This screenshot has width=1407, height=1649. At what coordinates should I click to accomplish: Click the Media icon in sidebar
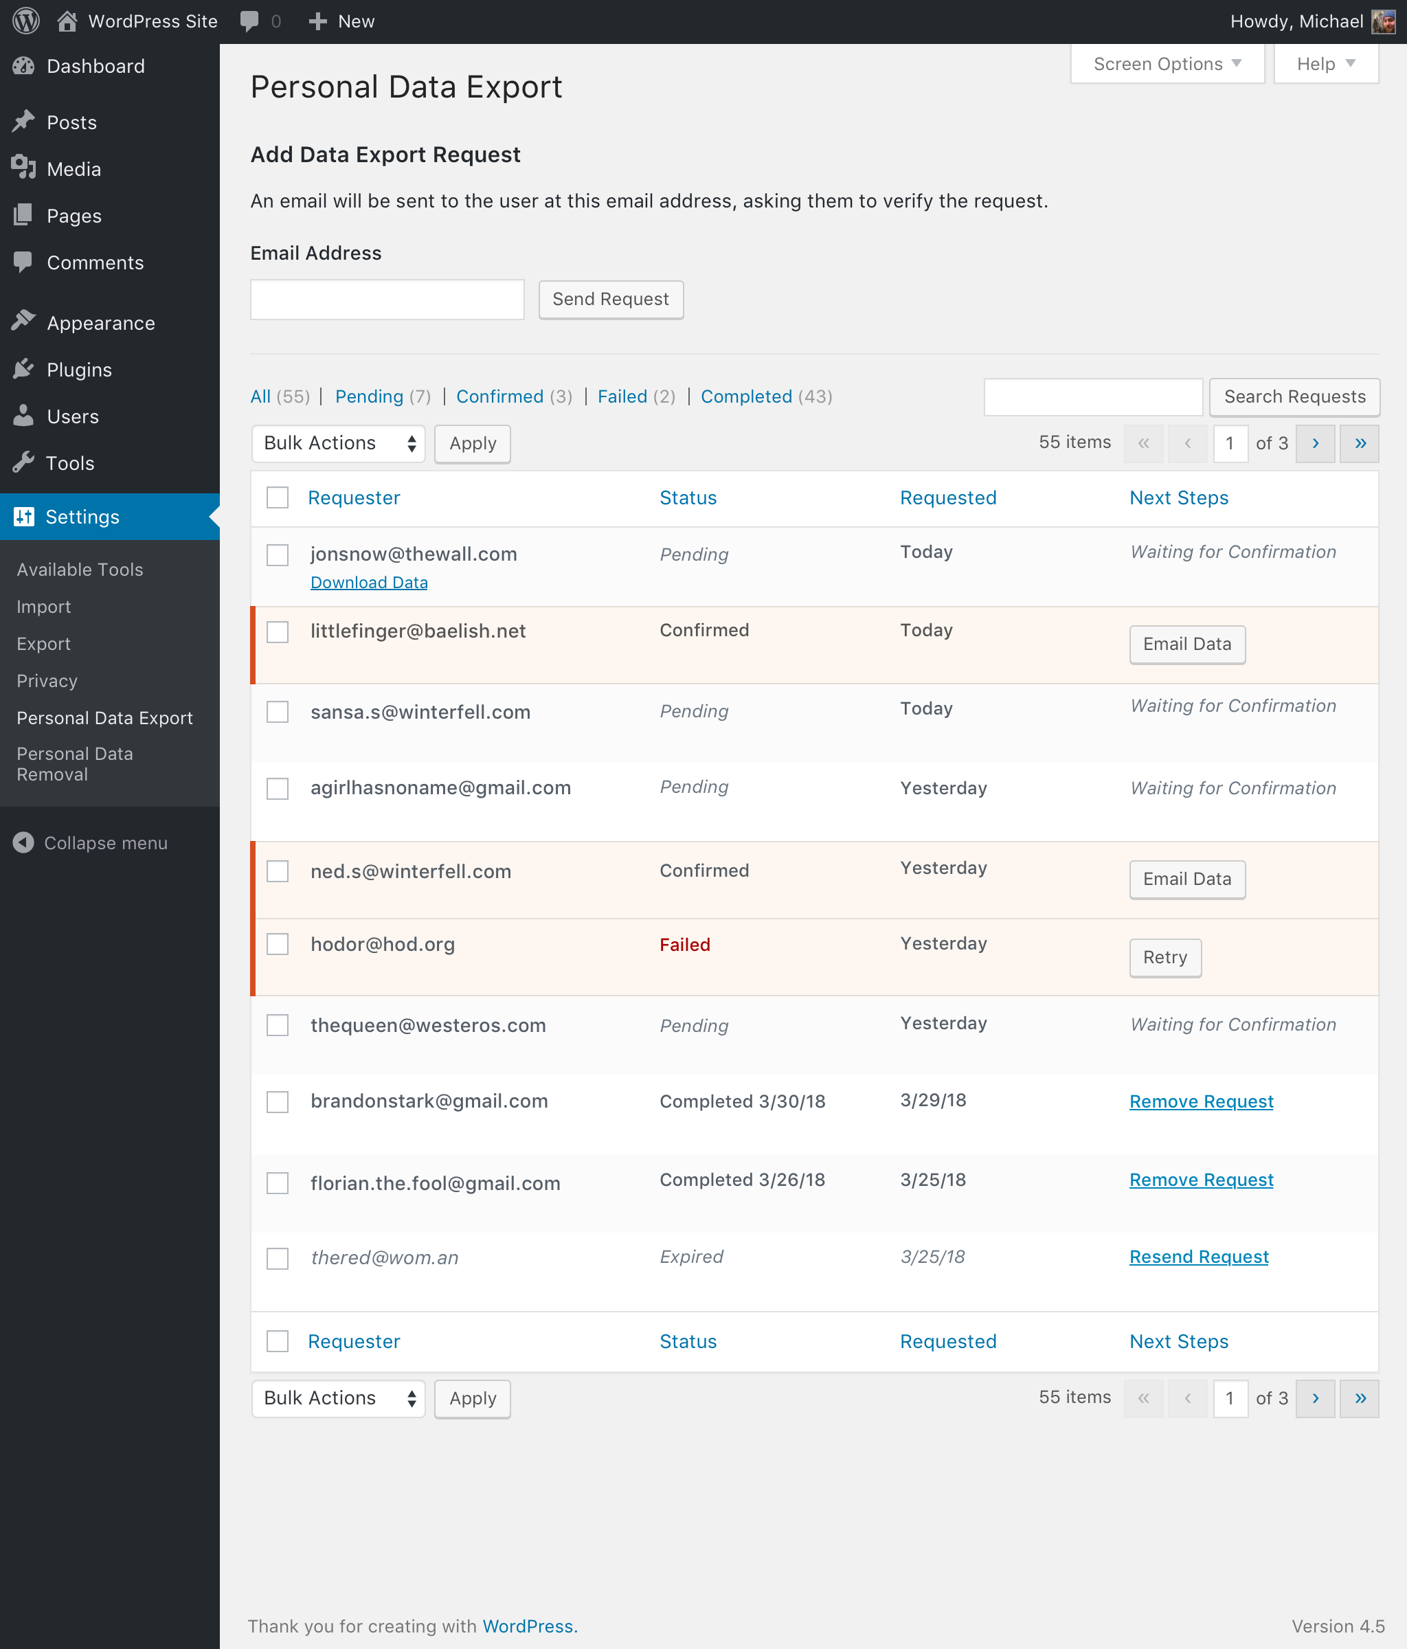pyautogui.click(x=27, y=168)
